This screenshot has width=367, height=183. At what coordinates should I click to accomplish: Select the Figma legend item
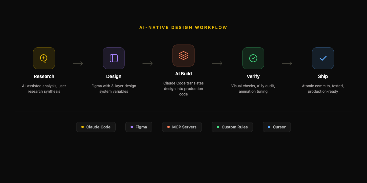click(x=139, y=127)
